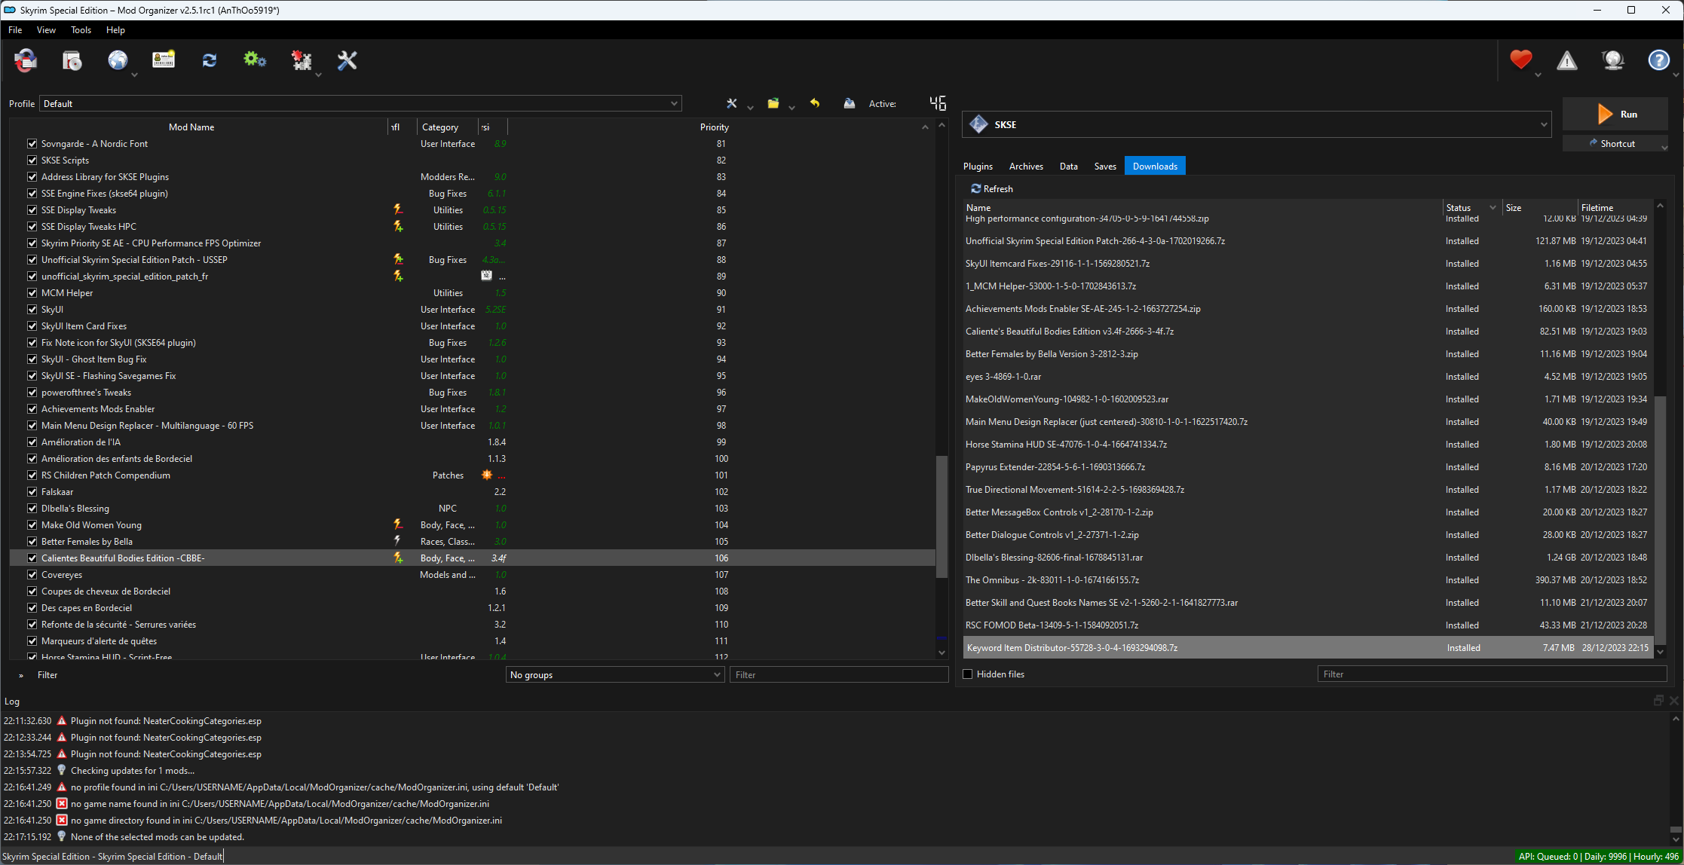Open the Notifications warning triangle icon
Image resolution: width=1684 pixels, height=865 pixels.
pyautogui.click(x=1567, y=60)
